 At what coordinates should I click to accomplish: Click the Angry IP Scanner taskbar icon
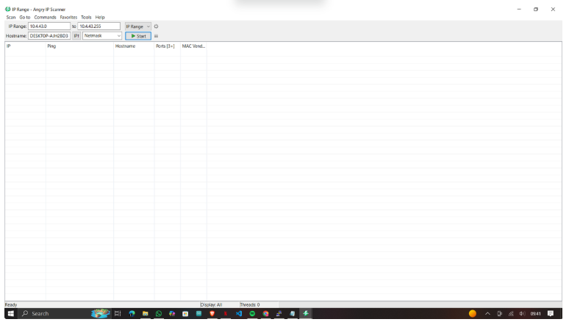(306, 314)
